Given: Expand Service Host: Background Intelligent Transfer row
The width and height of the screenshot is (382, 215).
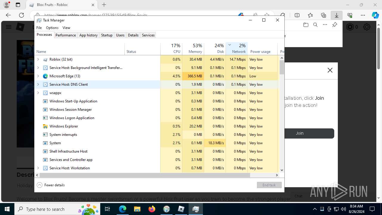Looking at the screenshot, I should tap(38, 68).
